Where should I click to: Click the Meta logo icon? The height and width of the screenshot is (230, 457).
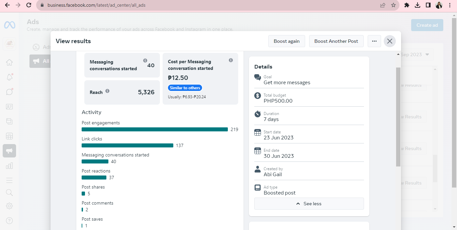[9, 25]
